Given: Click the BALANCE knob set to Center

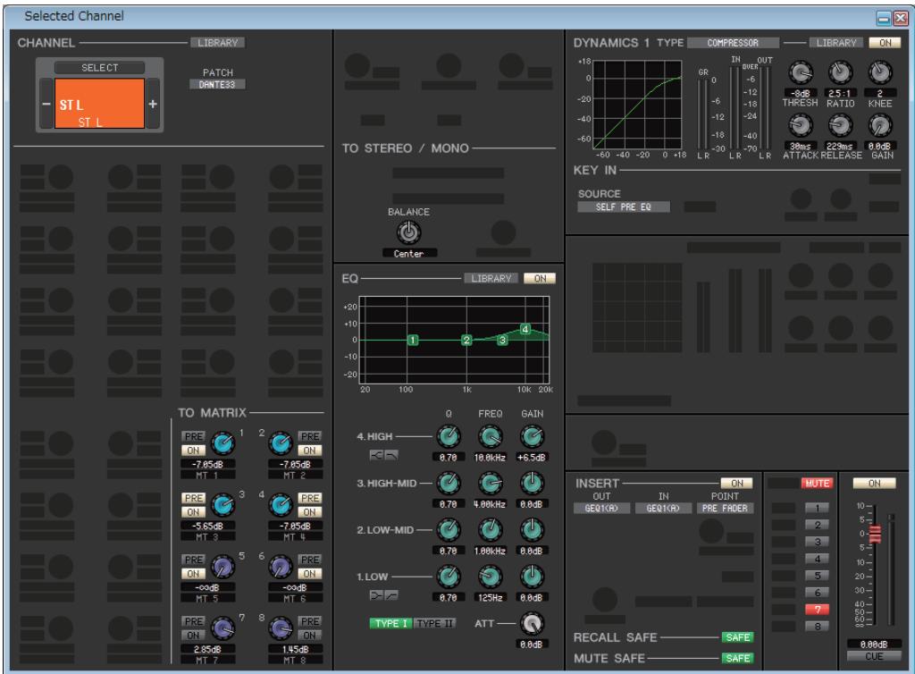Looking at the screenshot, I should click(409, 232).
